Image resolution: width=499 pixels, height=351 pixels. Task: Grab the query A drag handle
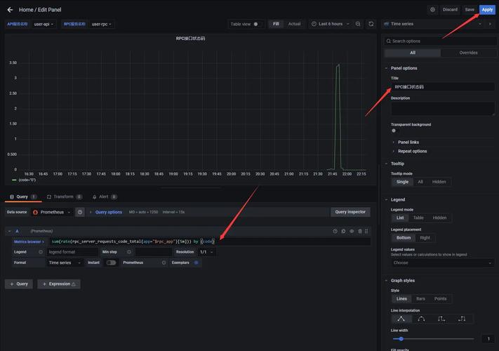tap(366, 231)
